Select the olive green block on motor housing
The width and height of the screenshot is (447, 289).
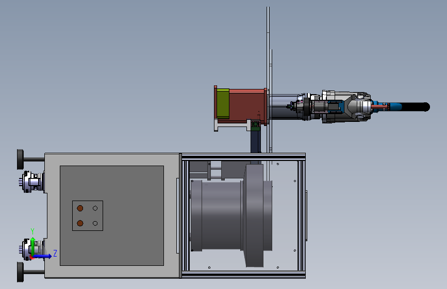point(223,104)
